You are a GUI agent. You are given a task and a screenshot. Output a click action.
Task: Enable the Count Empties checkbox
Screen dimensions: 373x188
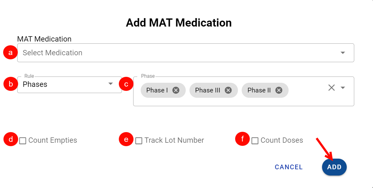[x=23, y=141]
